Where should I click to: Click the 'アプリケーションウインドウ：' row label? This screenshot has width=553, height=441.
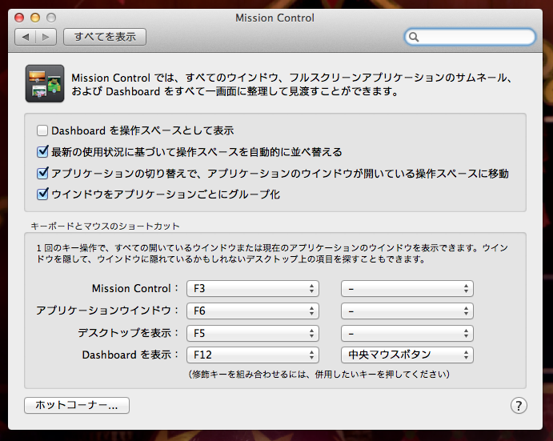click(107, 311)
